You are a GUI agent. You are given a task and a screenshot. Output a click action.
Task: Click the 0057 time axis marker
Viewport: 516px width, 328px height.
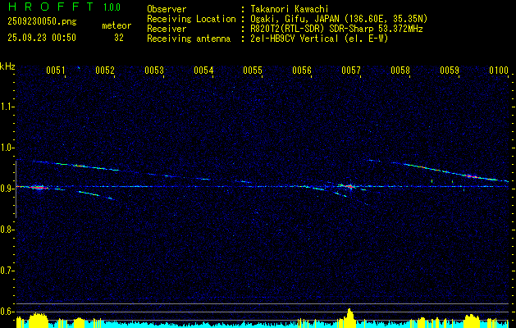tap(351, 71)
